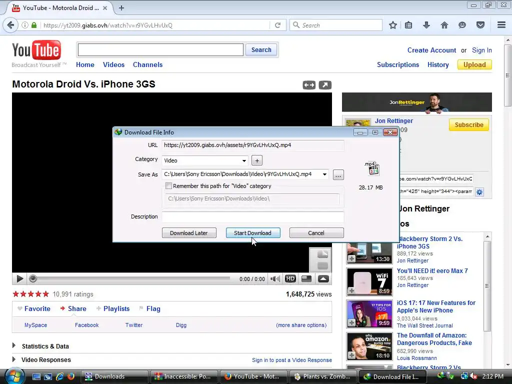The image size is (512, 384).
Task: Click the green padlock security icon
Action: [x=34, y=25]
